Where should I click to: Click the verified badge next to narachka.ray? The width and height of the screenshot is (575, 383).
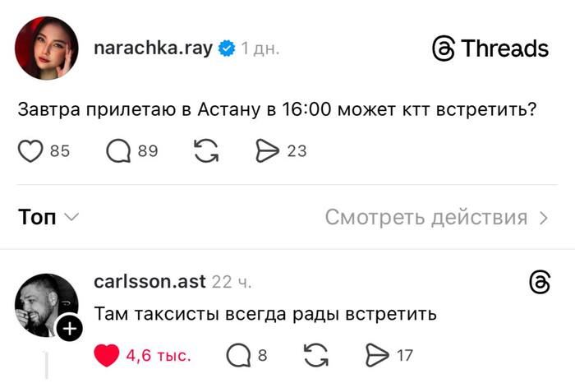click(x=225, y=48)
